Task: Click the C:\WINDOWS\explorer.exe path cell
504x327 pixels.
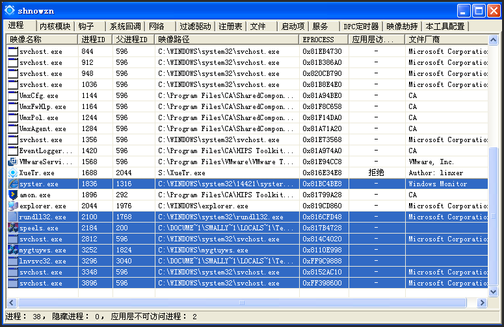Action: point(227,206)
